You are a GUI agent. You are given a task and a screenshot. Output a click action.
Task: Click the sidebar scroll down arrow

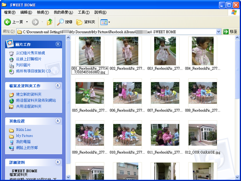coord(68,177)
